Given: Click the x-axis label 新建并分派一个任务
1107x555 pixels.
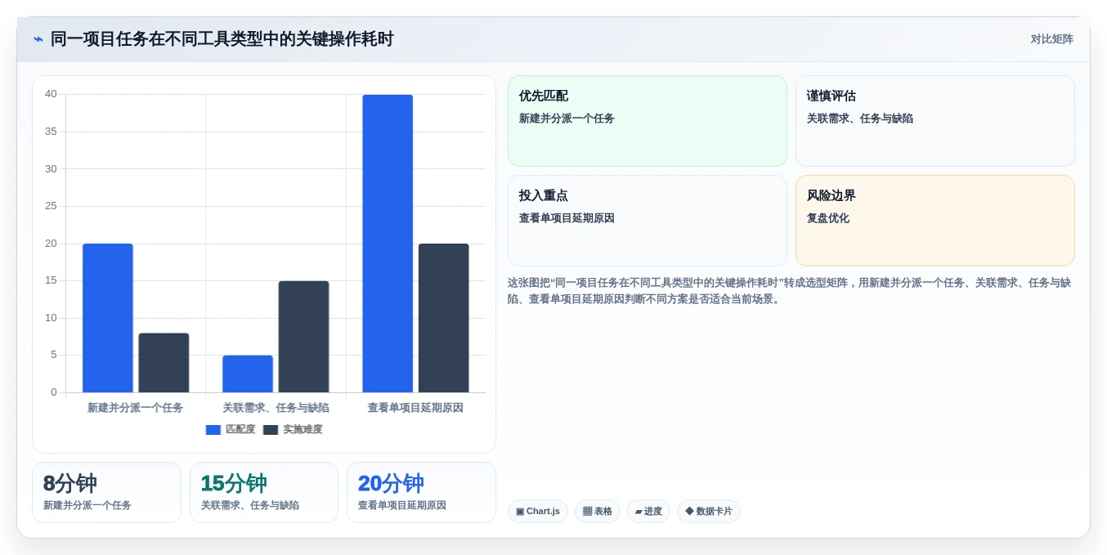Looking at the screenshot, I should point(136,408).
